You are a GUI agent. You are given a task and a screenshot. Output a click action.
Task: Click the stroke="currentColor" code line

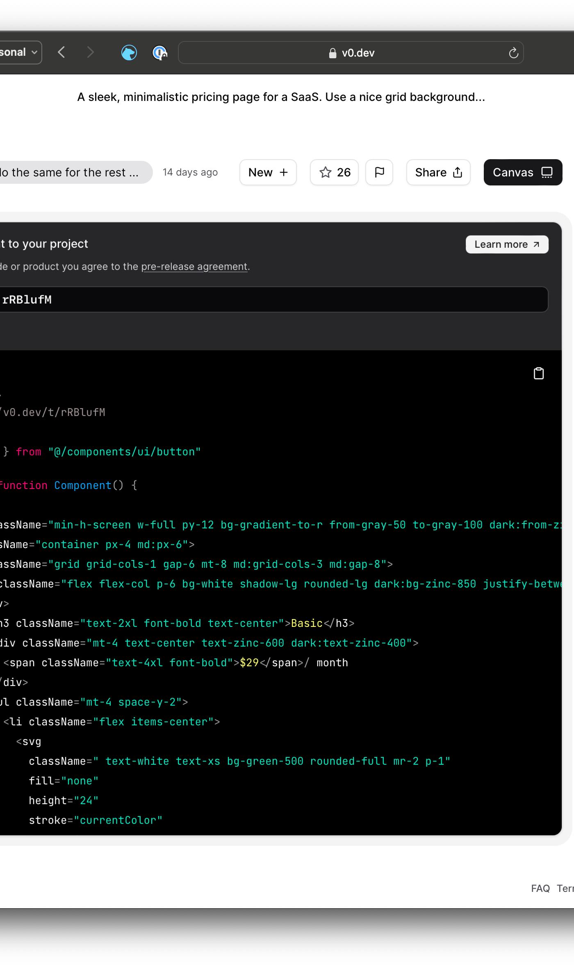[x=96, y=820]
